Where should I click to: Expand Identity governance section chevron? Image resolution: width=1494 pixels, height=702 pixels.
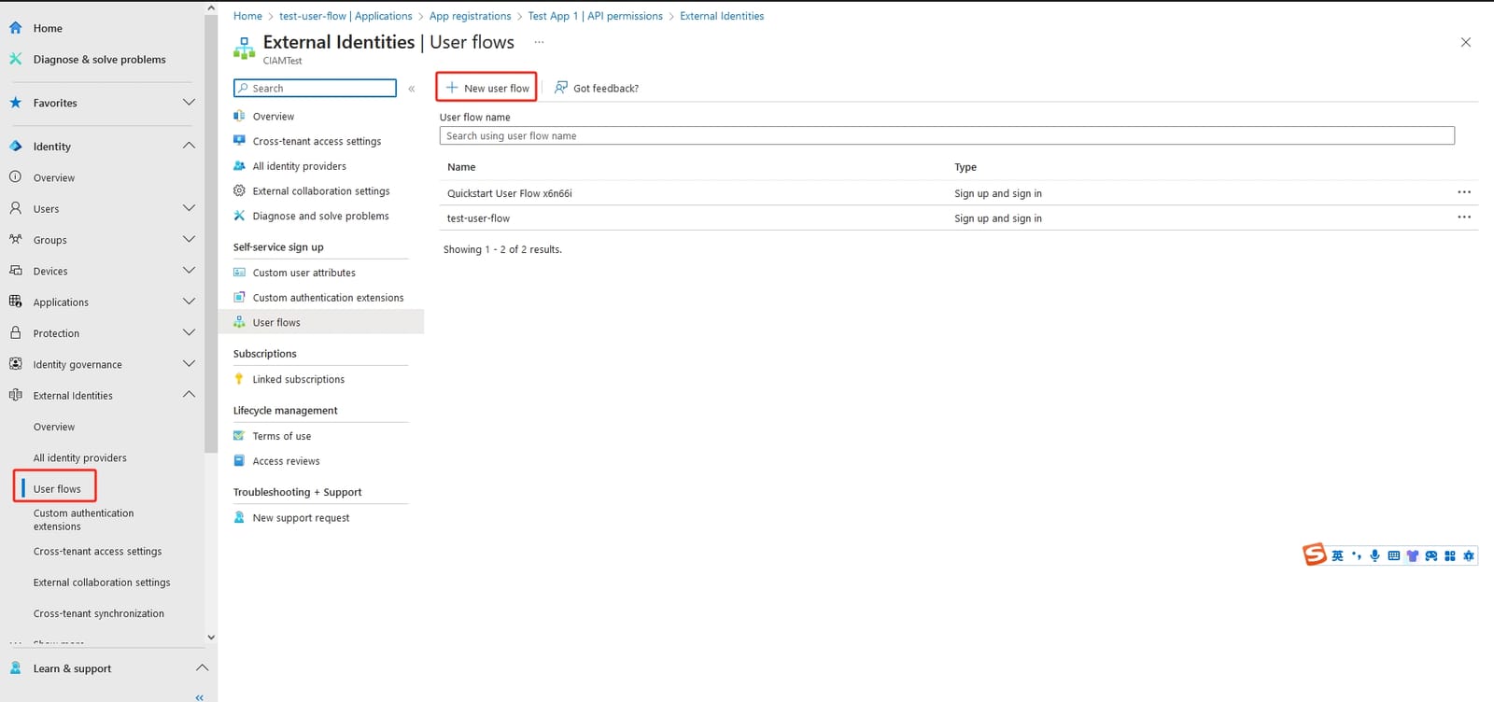[x=189, y=364]
